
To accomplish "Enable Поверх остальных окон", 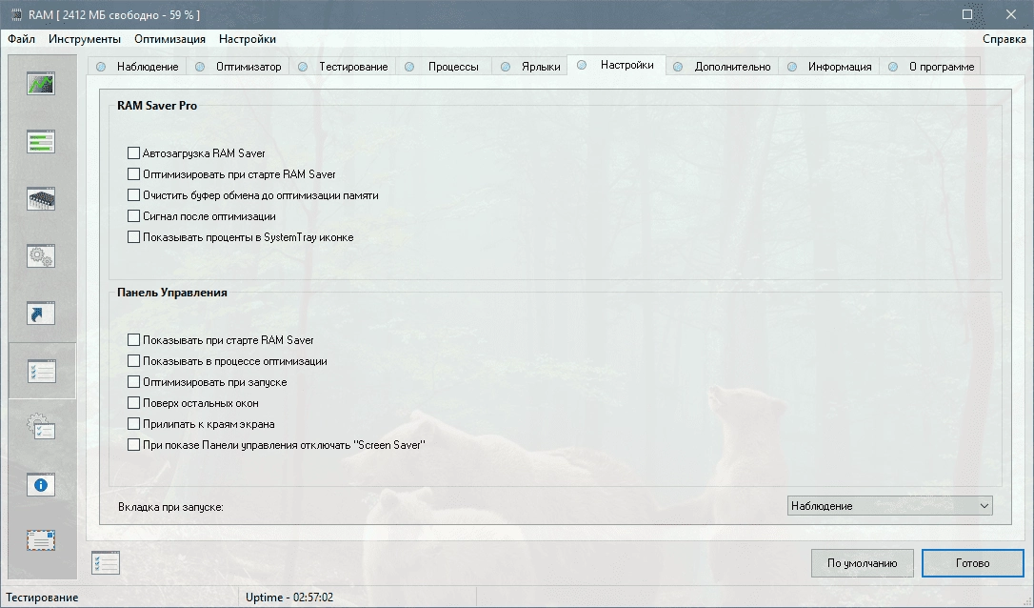I will (x=133, y=403).
